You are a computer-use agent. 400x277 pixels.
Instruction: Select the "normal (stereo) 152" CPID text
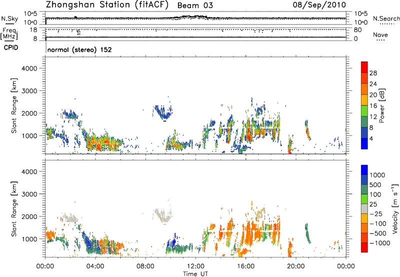click(79, 49)
